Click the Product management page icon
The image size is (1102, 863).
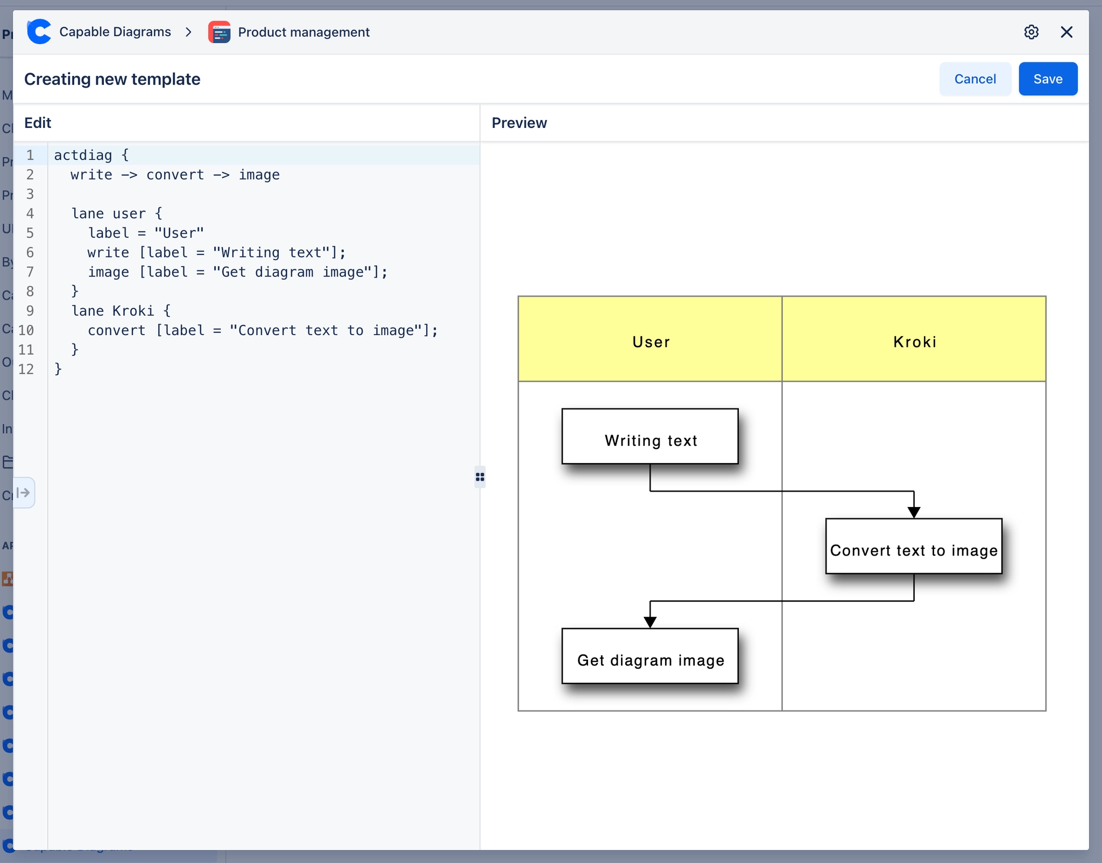tap(218, 32)
